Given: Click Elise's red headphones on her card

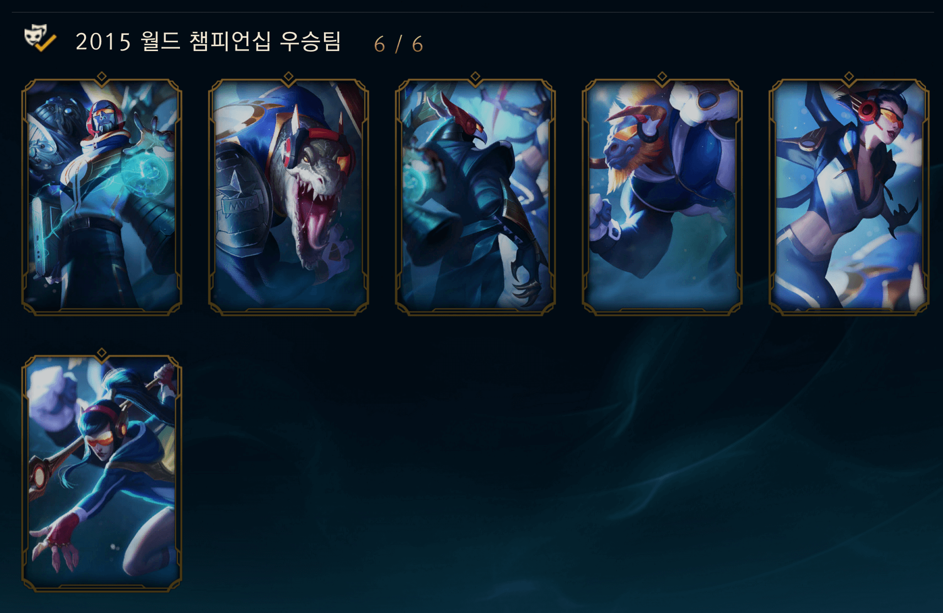Looking at the screenshot, I should coord(869,111).
